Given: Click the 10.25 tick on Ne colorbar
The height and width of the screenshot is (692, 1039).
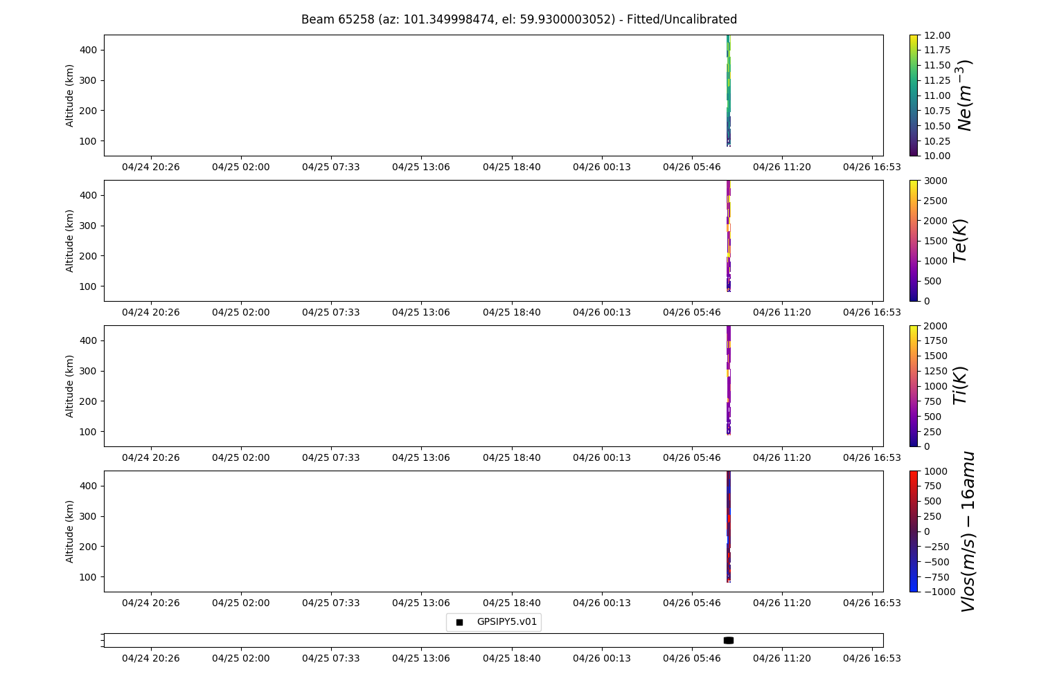Looking at the screenshot, I should [x=936, y=141].
